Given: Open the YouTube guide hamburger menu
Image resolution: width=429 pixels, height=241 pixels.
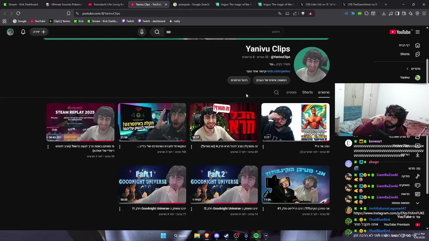Looking at the screenshot, I should (418, 32).
